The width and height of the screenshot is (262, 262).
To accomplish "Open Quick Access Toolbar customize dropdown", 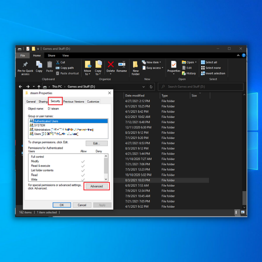I will (38, 49).
